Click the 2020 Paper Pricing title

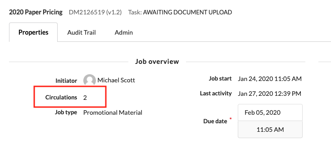tap(36, 12)
